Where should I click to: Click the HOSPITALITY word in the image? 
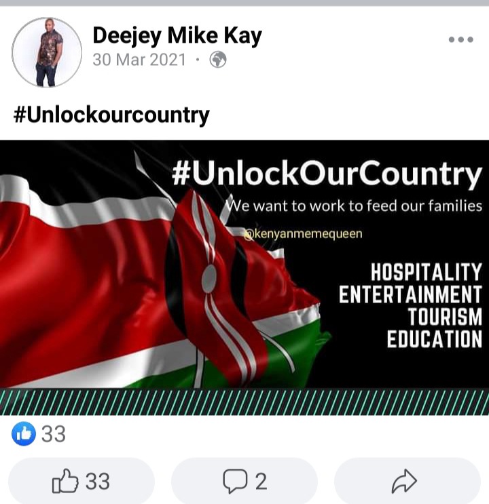pos(427,273)
